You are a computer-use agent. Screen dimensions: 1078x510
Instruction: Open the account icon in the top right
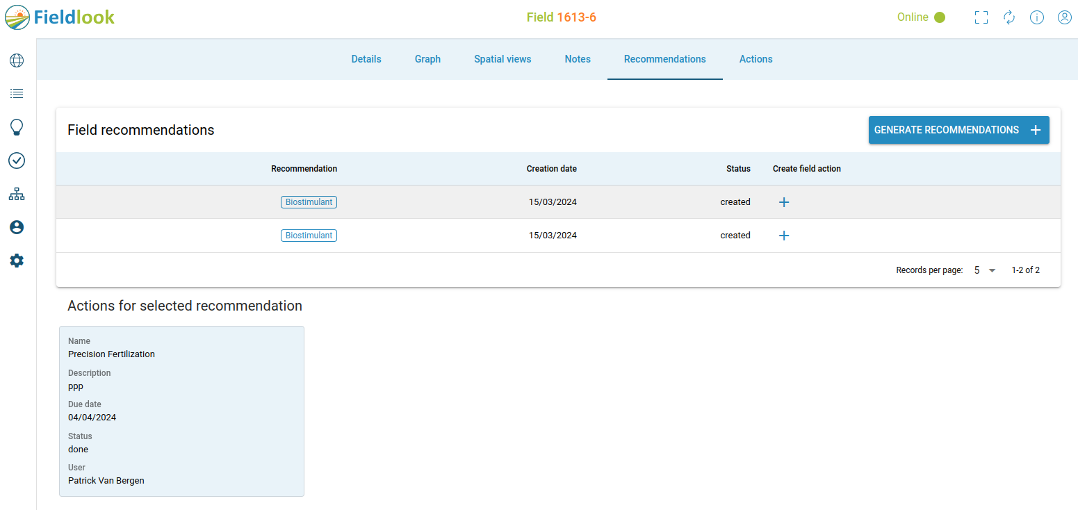[1065, 17]
